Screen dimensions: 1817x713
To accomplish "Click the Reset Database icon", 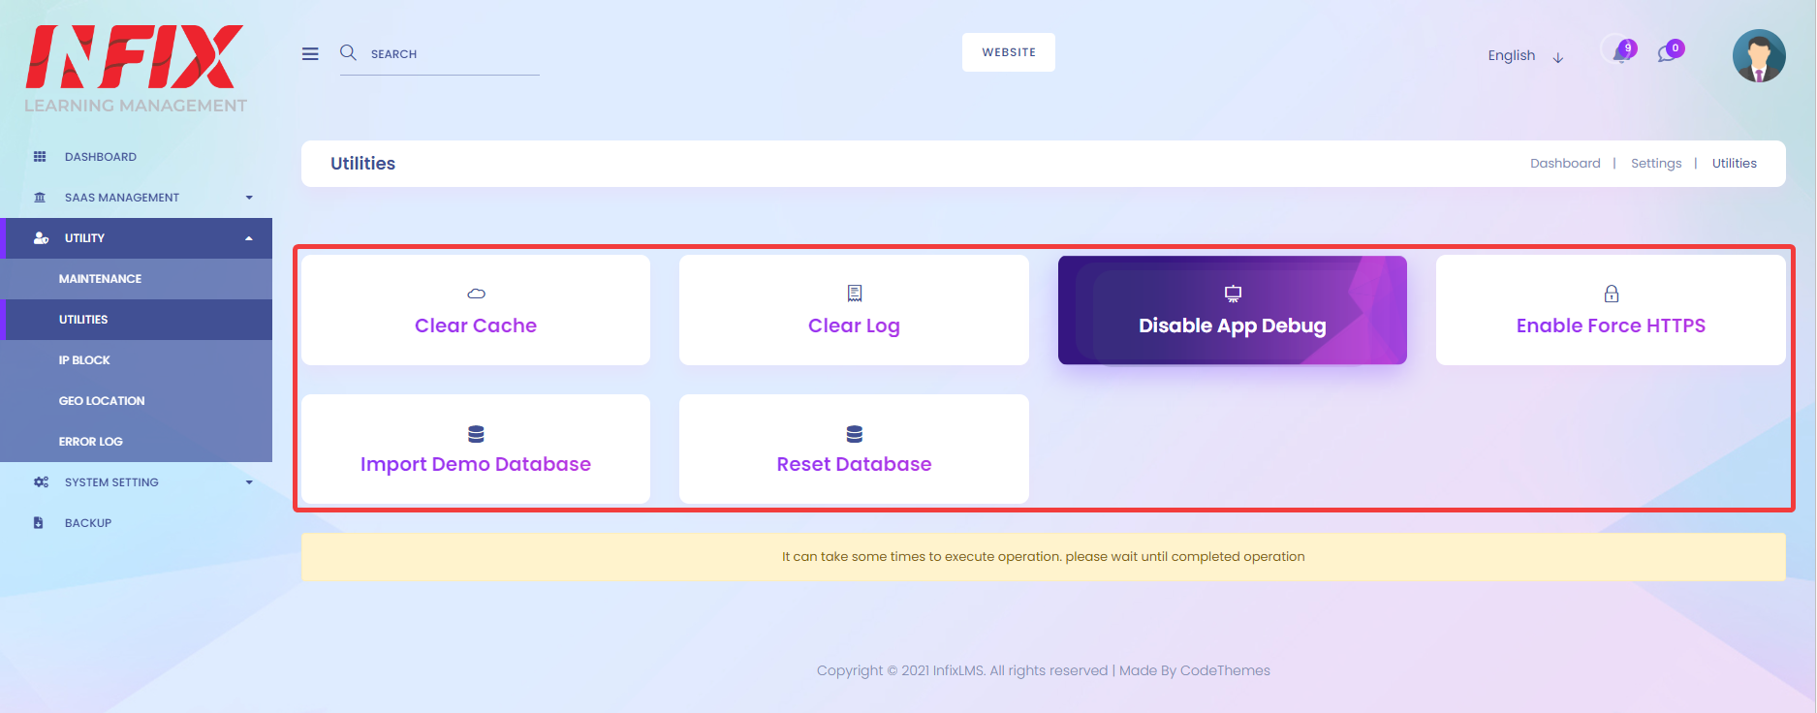I will 854,433.
